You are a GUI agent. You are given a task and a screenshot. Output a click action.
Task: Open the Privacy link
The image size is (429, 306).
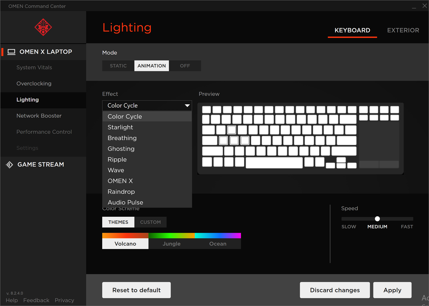(x=64, y=300)
